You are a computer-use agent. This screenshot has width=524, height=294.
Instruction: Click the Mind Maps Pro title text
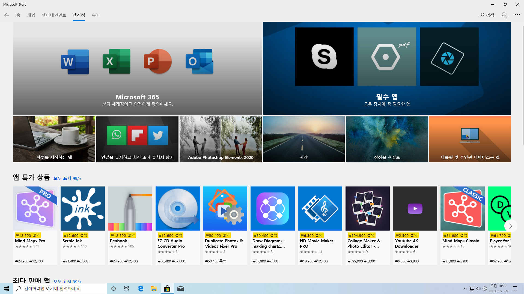[x=30, y=241]
